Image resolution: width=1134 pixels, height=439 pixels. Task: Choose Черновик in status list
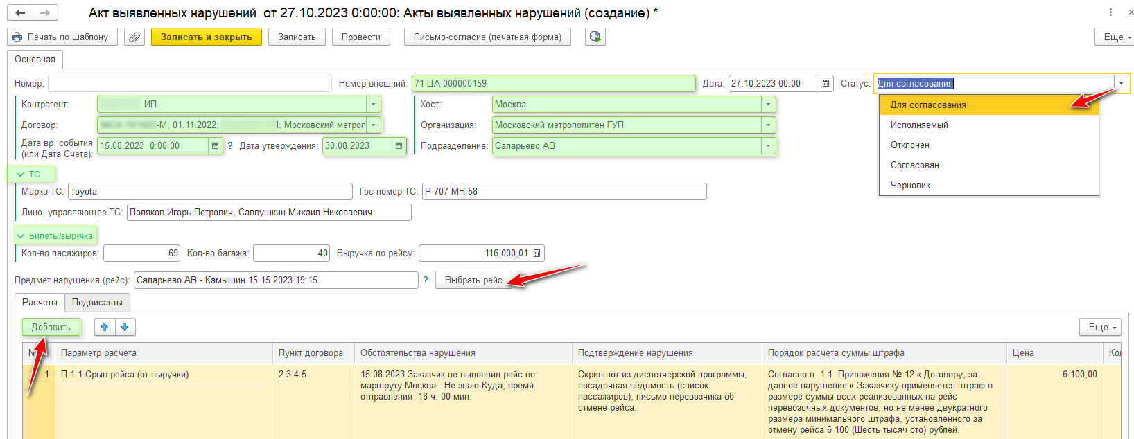(910, 186)
